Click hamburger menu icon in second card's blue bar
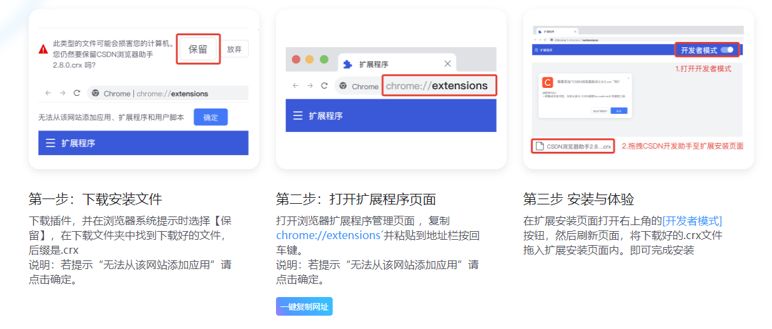This screenshot has width=772, height=329. 298,116
